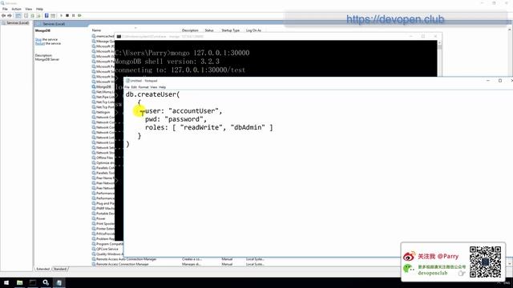Minimize the Notepad window
This screenshot has width=513, height=288.
[488, 81]
